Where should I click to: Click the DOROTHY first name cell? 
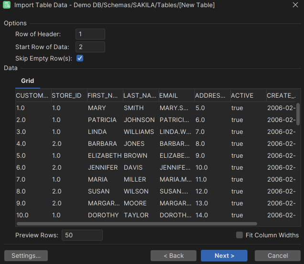pos(103,215)
